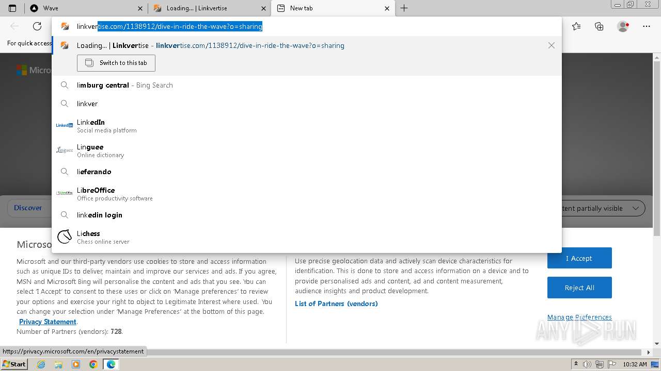Click search icon beside 'lieferando'
Screen dimensions: 661x371
(x=65, y=172)
